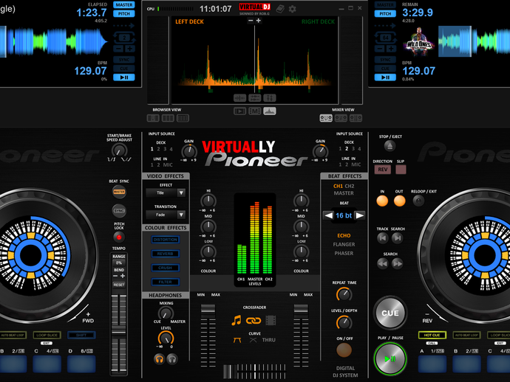
Task: Click the left deck tempo pitch slider
Action: coord(119,333)
